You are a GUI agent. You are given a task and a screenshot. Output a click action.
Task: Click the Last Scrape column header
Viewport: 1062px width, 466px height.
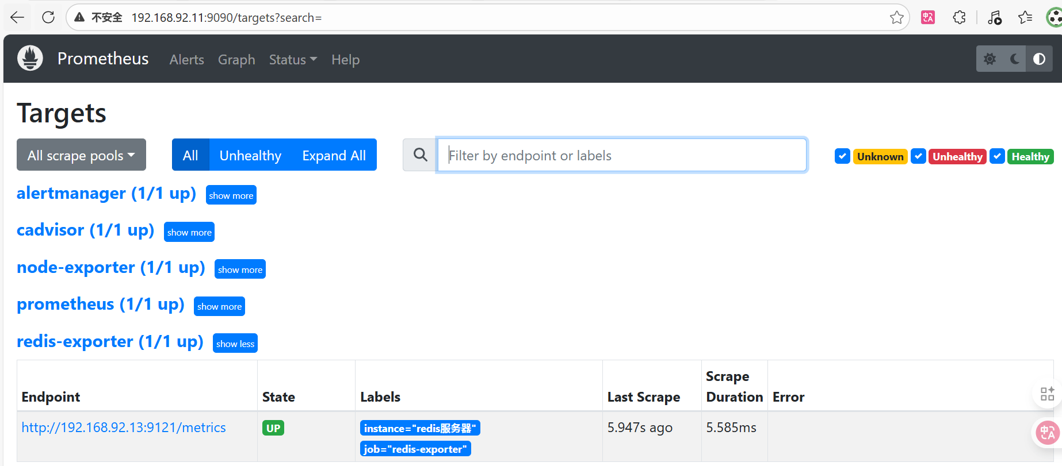(644, 397)
